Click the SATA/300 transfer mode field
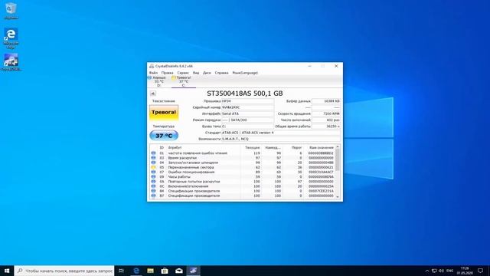Screen dimensions: 490x276 (x=247, y=120)
